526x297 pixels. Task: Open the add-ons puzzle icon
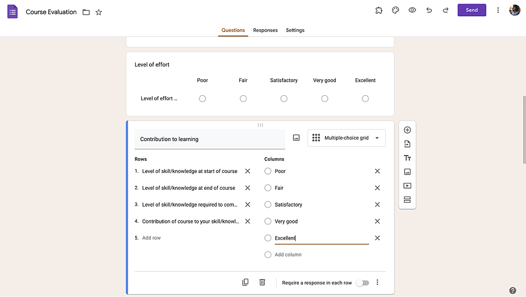click(379, 11)
